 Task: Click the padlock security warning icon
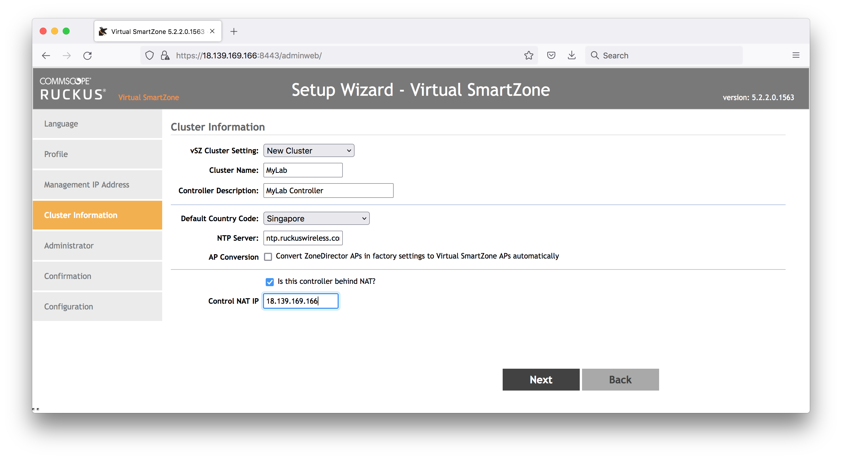[x=165, y=56]
